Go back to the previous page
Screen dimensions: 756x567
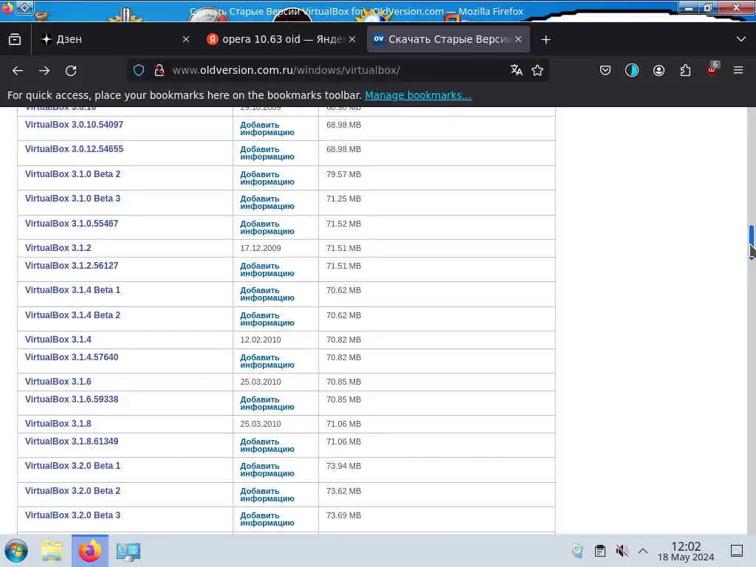click(x=18, y=70)
